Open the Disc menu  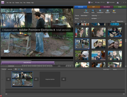[x=21, y=3]
